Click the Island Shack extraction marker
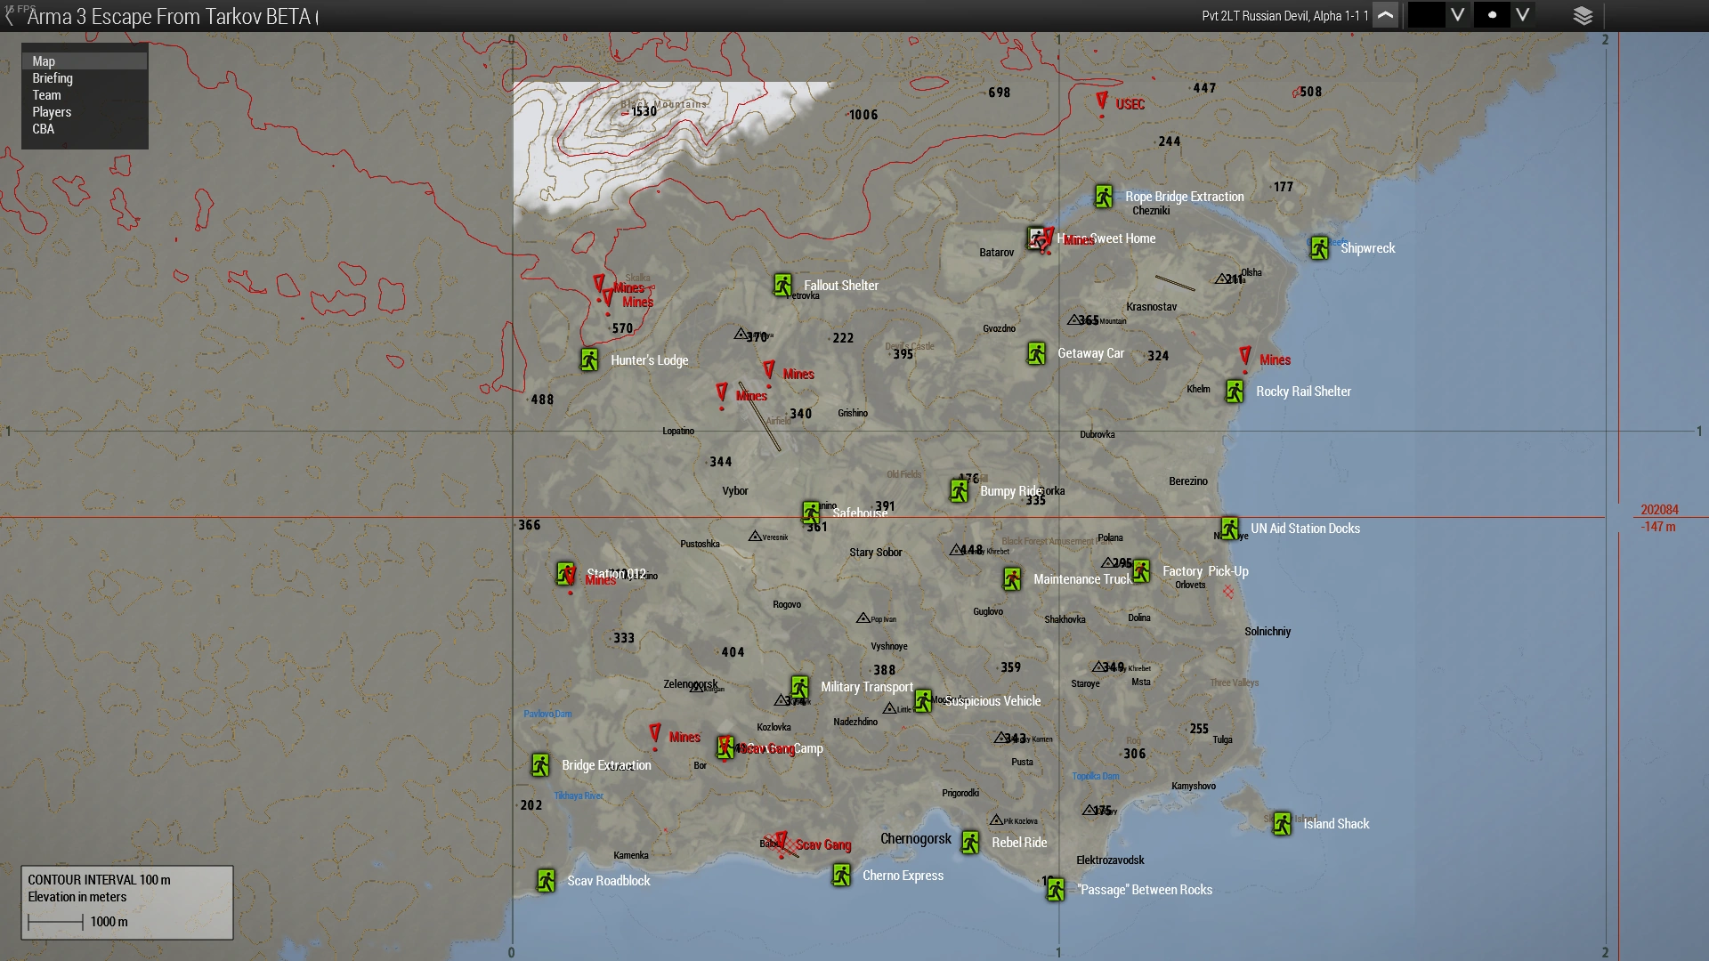Image resolution: width=1709 pixels, height=961 pixels. click(x=1282, y=824)
